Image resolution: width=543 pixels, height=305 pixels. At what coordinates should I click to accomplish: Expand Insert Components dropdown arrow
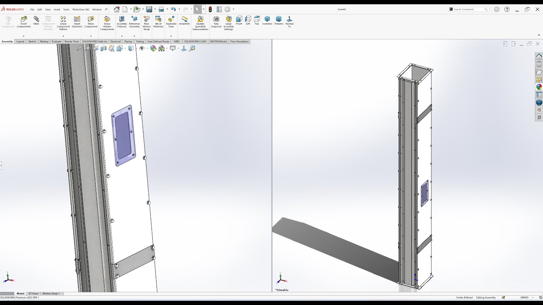(x=24, y=36)
